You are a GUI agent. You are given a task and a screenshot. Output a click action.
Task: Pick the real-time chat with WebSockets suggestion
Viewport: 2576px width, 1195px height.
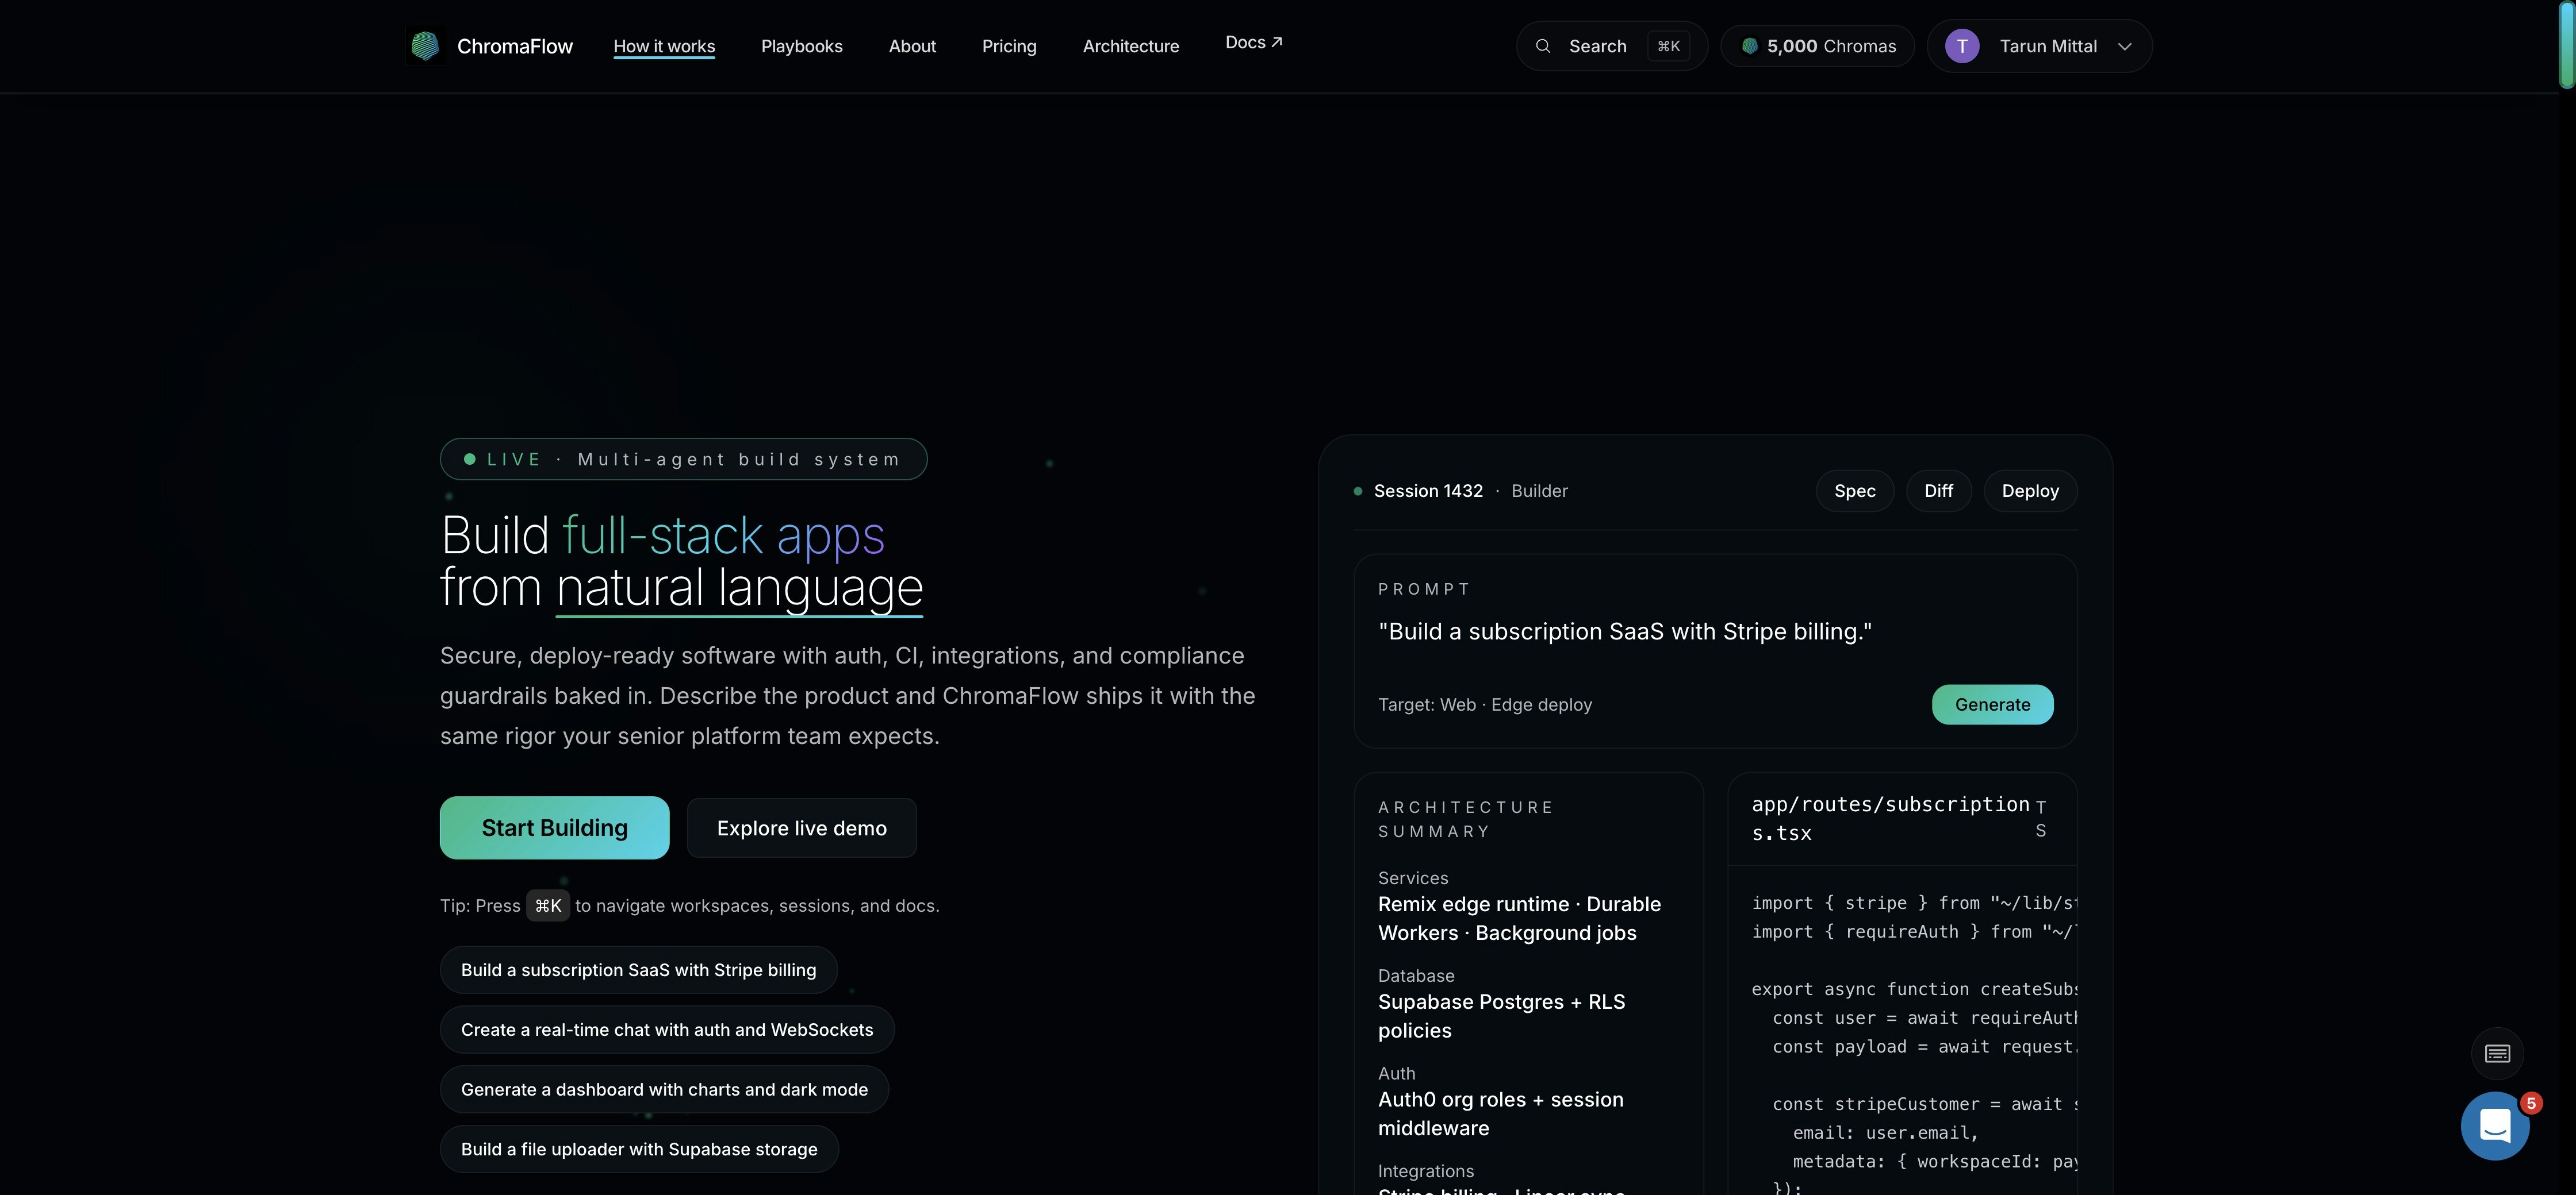(x=667, y=1030)
